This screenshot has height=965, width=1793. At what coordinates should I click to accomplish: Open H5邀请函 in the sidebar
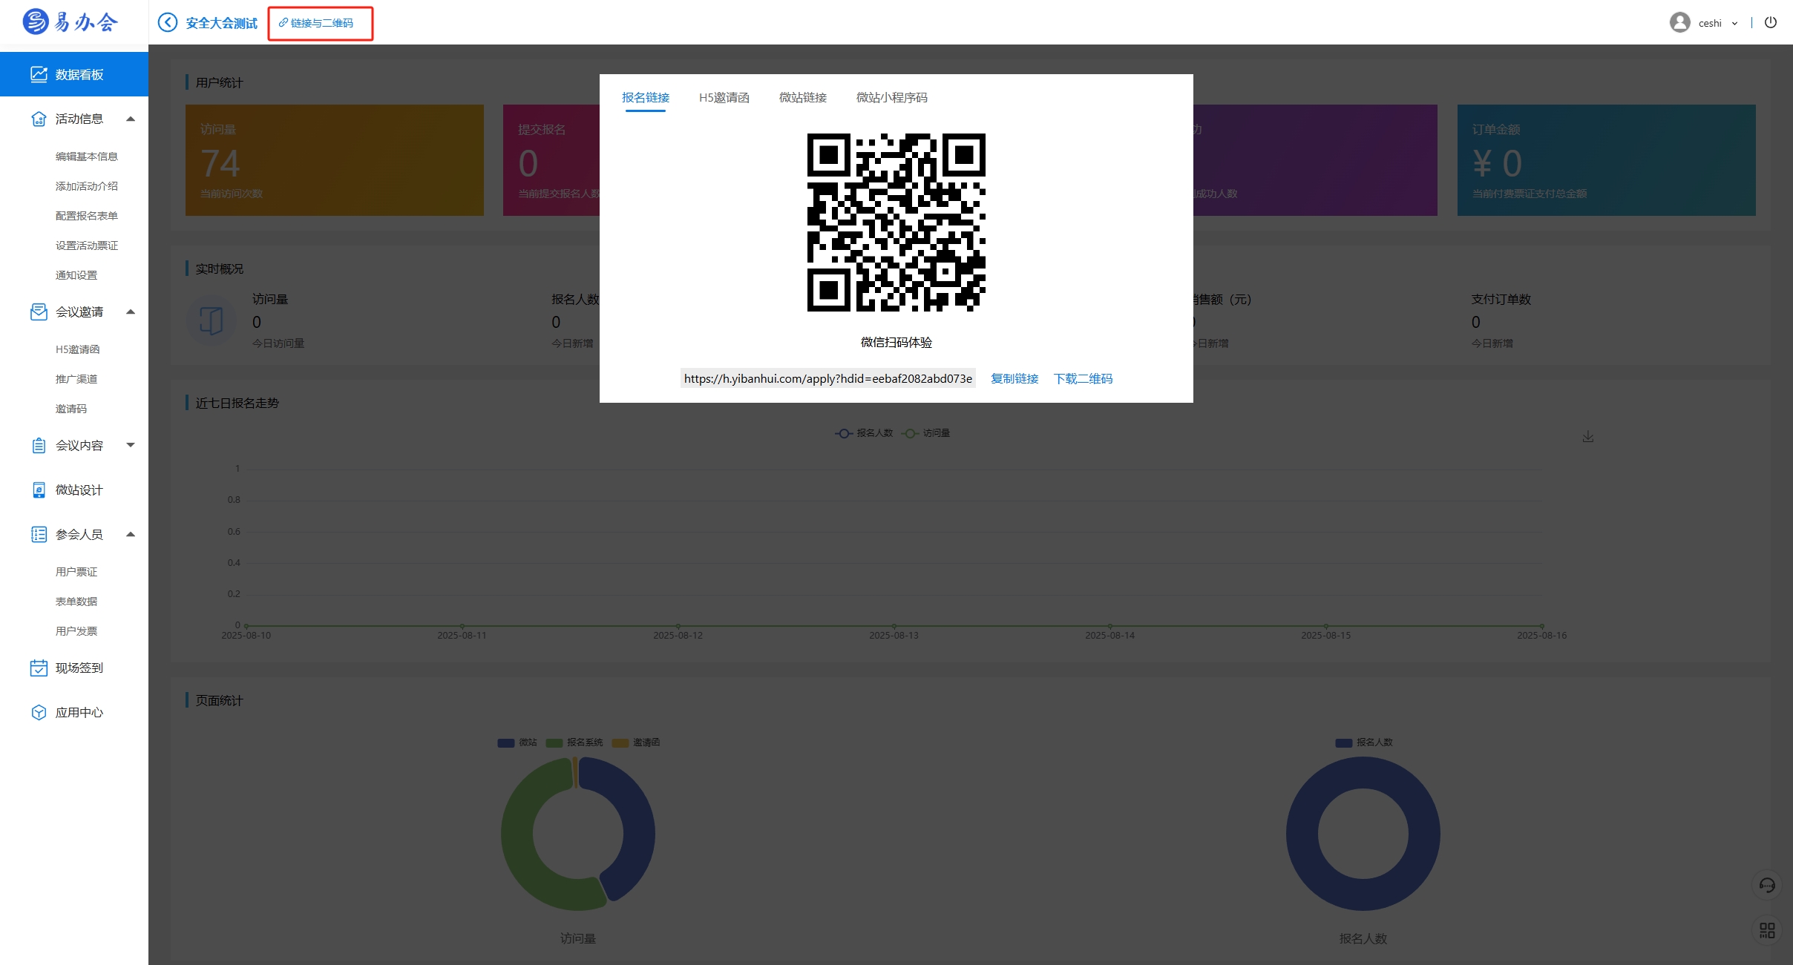[x=77, y=349]
